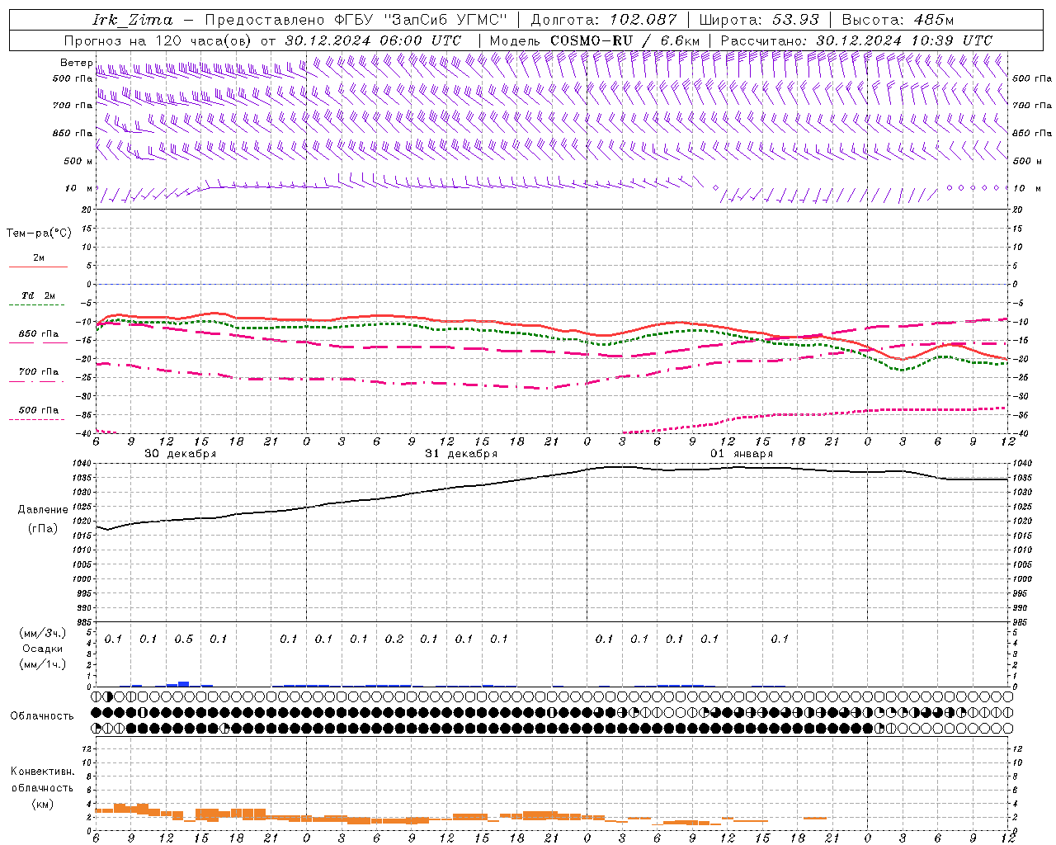
Task: Click the '(мм/3ч.)' precipitation unit label
Action: [43, 633]
